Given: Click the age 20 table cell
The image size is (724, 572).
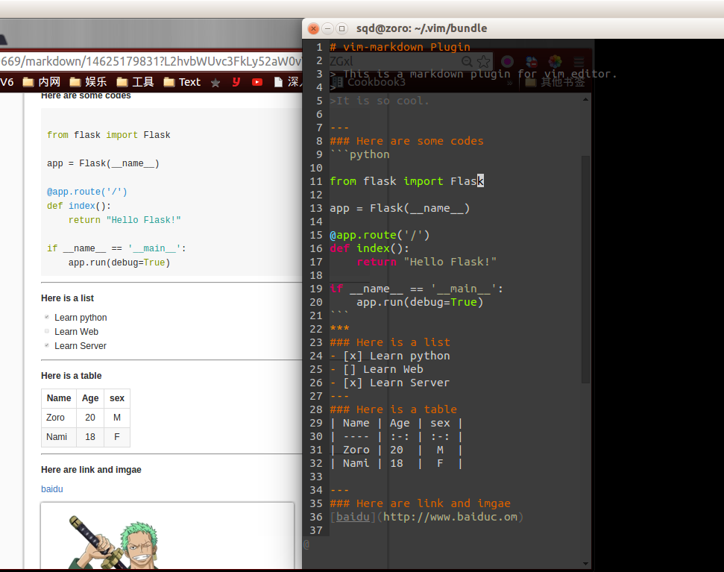Looking at the screenshot, I should pyautogui.click(x=90, y=418).
